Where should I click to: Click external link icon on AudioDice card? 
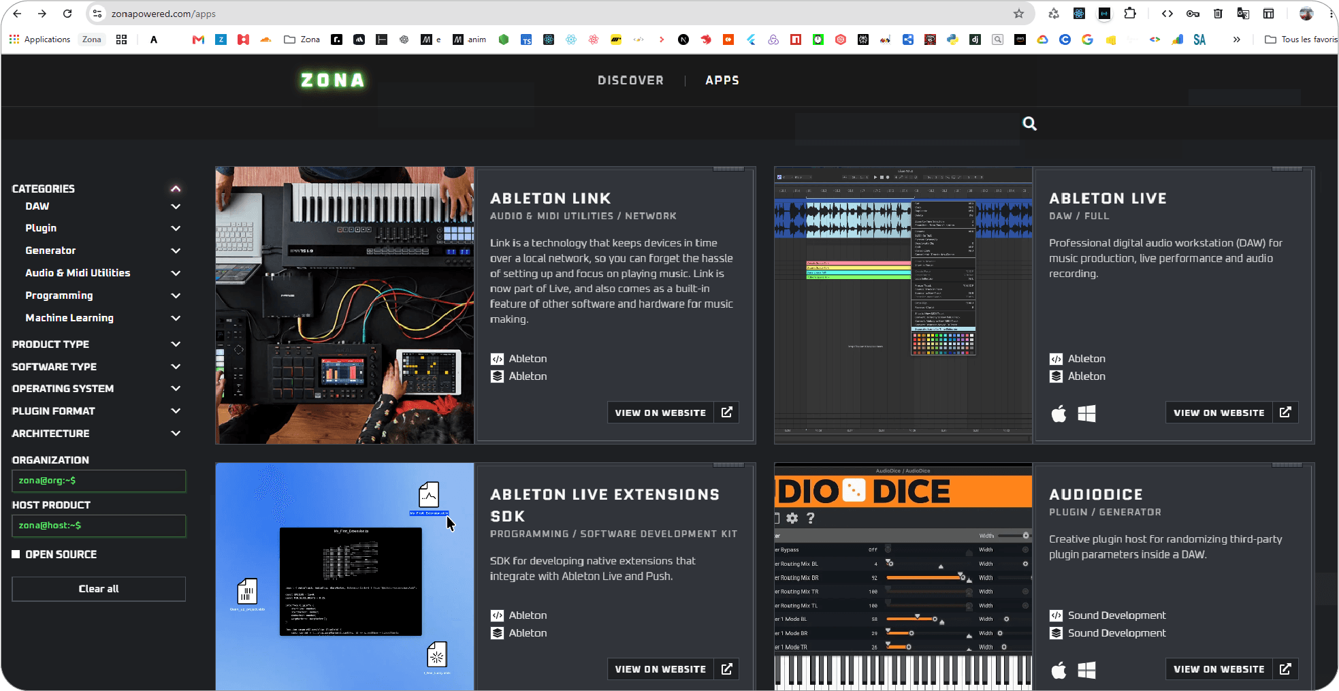1285,669
